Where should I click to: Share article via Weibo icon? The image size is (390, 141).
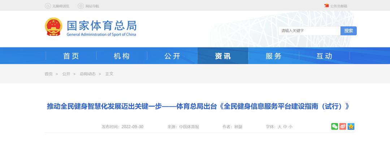[343, 126]
